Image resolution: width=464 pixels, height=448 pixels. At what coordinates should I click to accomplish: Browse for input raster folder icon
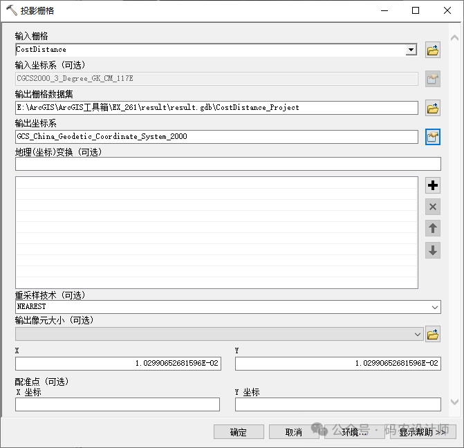(433, 50)
